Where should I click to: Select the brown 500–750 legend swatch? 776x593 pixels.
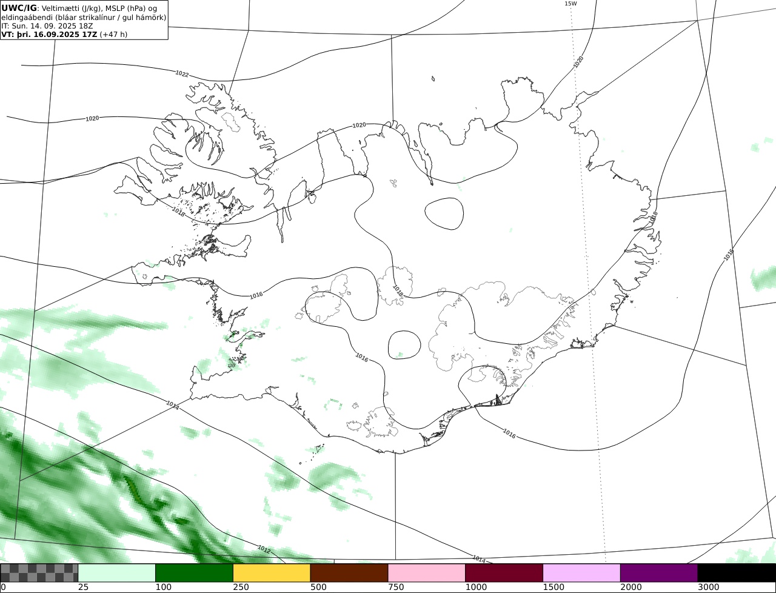(349, 573)
